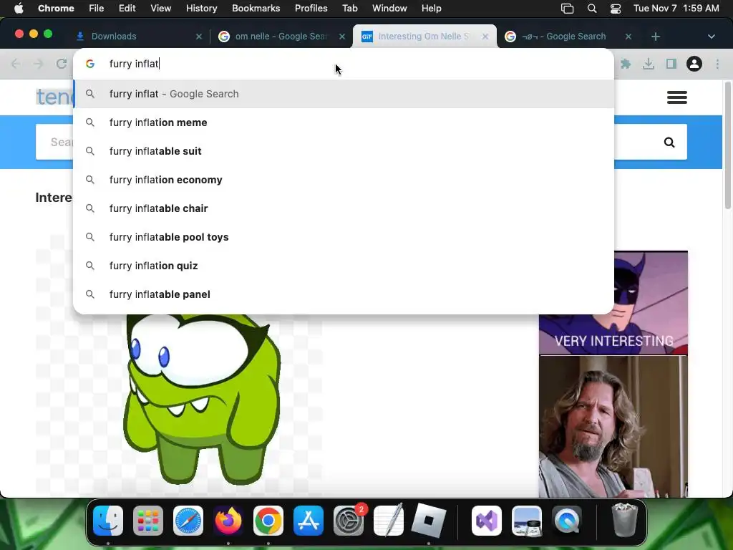Viewport: 733px width, 550px height.
Task: Open Chrome downloads tray icon
Action: (x=649, y=64)
